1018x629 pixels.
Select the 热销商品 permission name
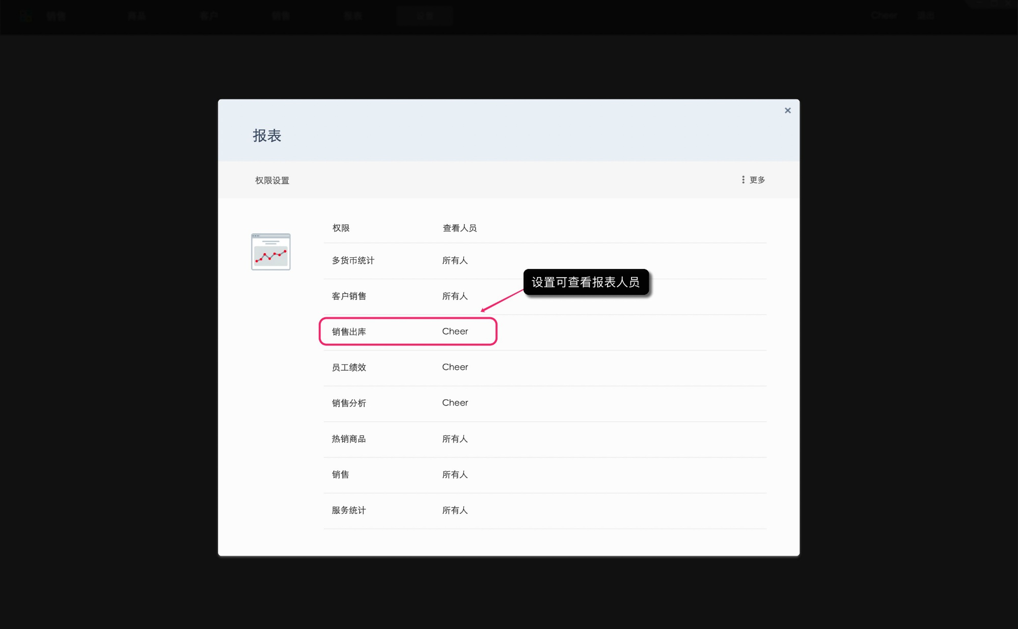pyautogui.click(x=349, y=439)
